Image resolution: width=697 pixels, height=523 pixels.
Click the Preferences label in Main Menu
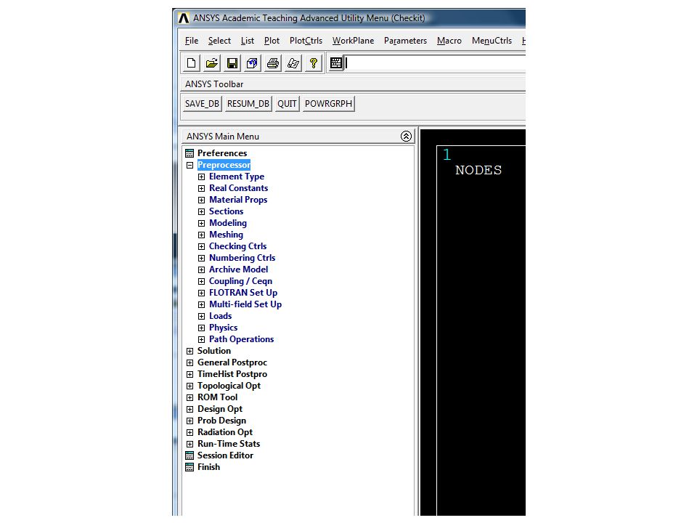(222, 153)
